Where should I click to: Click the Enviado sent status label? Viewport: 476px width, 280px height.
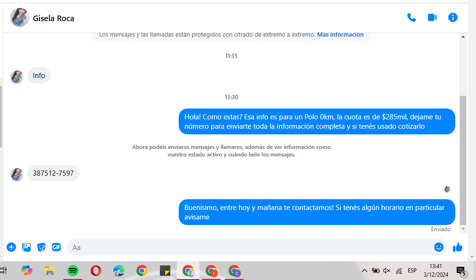[x=440, y=229]
